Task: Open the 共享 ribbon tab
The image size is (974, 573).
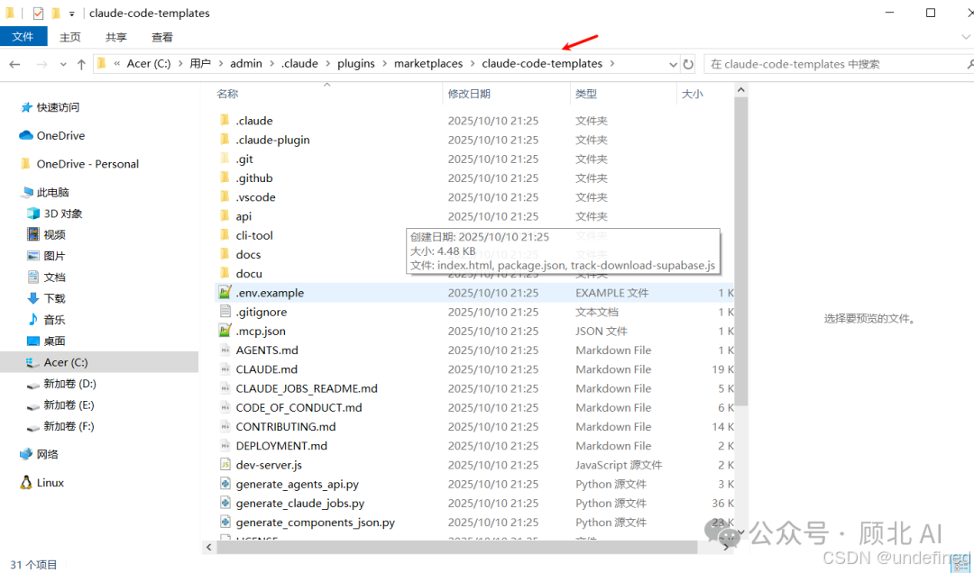Action: [116, 37]
